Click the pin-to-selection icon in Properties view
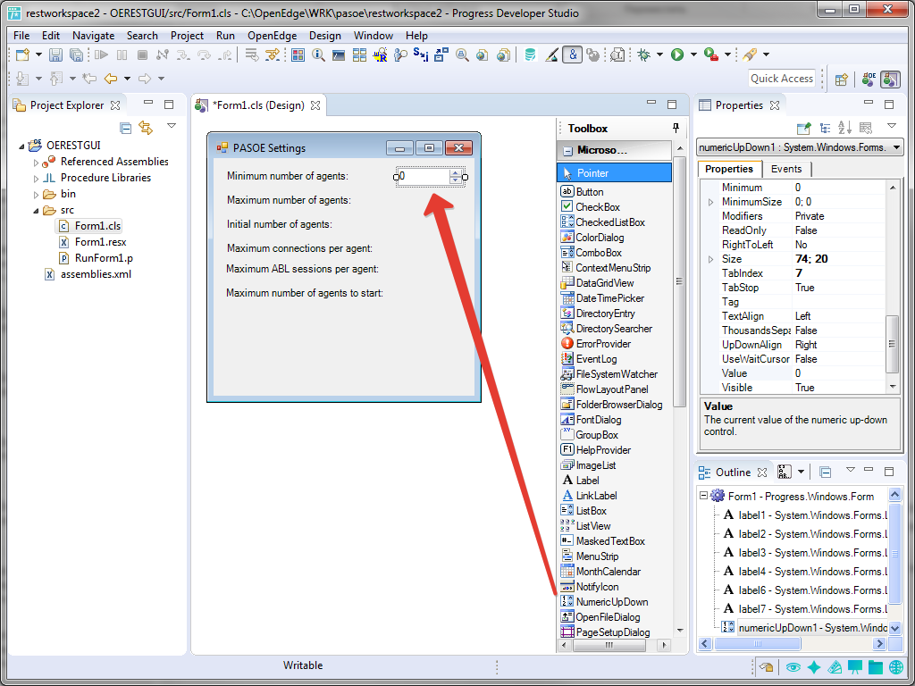Screen dimensions: 915x686 [x=804, y=128]
